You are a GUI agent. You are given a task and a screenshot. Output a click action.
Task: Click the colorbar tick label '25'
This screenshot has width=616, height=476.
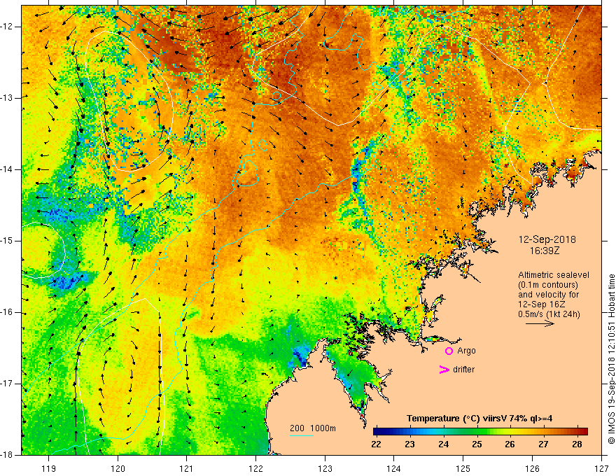[x=477, y=444]
